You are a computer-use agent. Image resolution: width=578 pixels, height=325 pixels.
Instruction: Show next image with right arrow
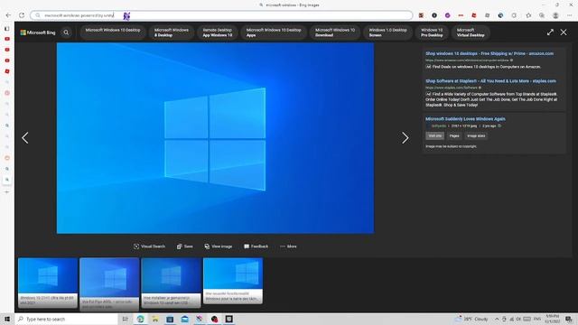click(406, 138)
